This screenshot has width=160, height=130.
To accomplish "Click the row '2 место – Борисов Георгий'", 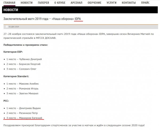I will (23, 64).
